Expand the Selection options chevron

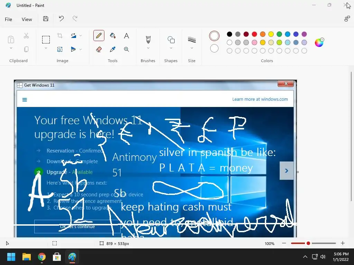(x=46, y=48)
